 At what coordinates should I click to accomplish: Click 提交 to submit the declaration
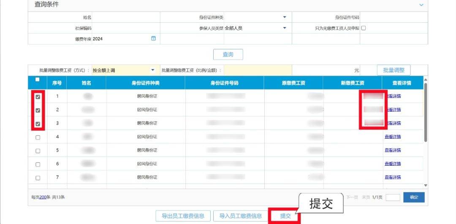tap(285, 216)
